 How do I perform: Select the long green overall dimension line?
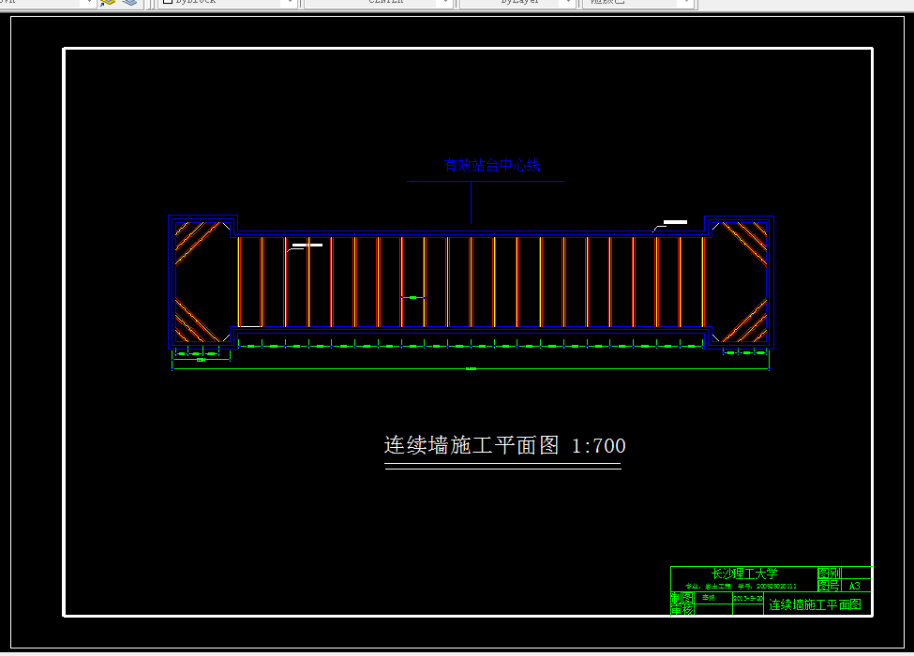pos(471,369)
